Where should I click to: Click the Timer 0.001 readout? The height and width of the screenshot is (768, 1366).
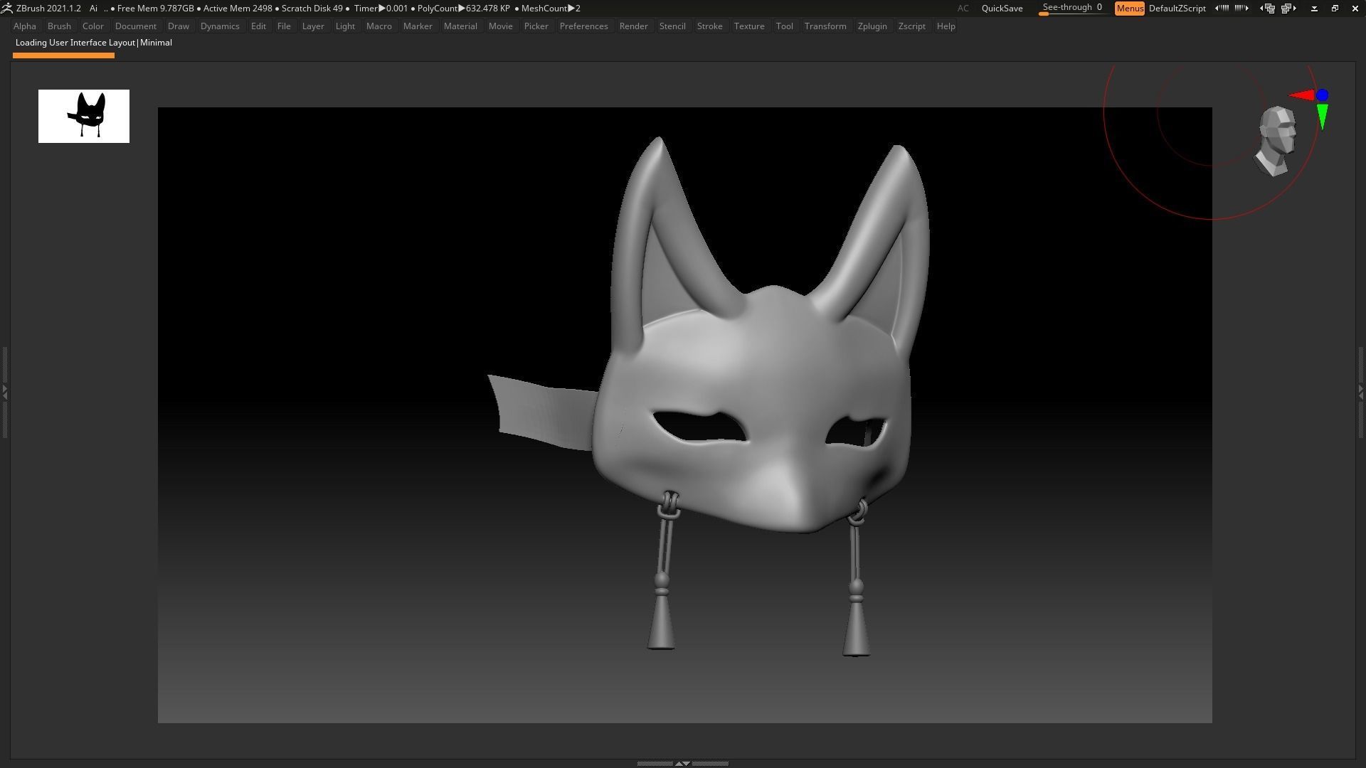click(x=381, y=9)
